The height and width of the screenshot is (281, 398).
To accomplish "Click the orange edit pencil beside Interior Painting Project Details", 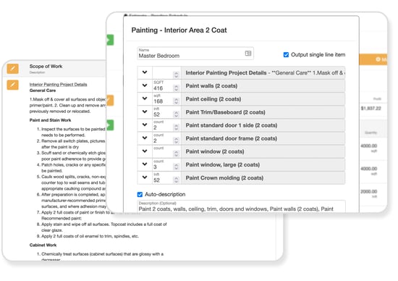I will [13, 85].
